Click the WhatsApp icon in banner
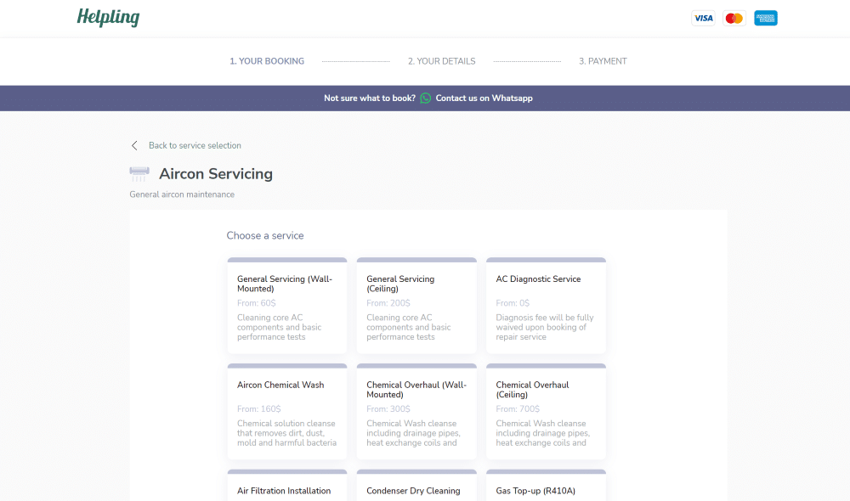Screen dimensions: 850x501 (x=426, y=99)
